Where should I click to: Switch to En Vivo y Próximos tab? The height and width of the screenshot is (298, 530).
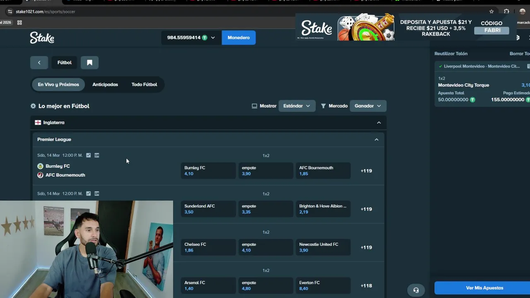pos(58,84)
